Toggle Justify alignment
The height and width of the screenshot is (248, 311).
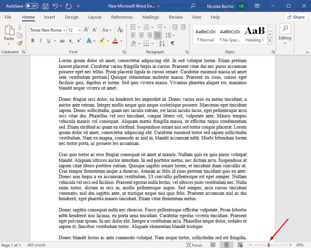tap(158, 35)
